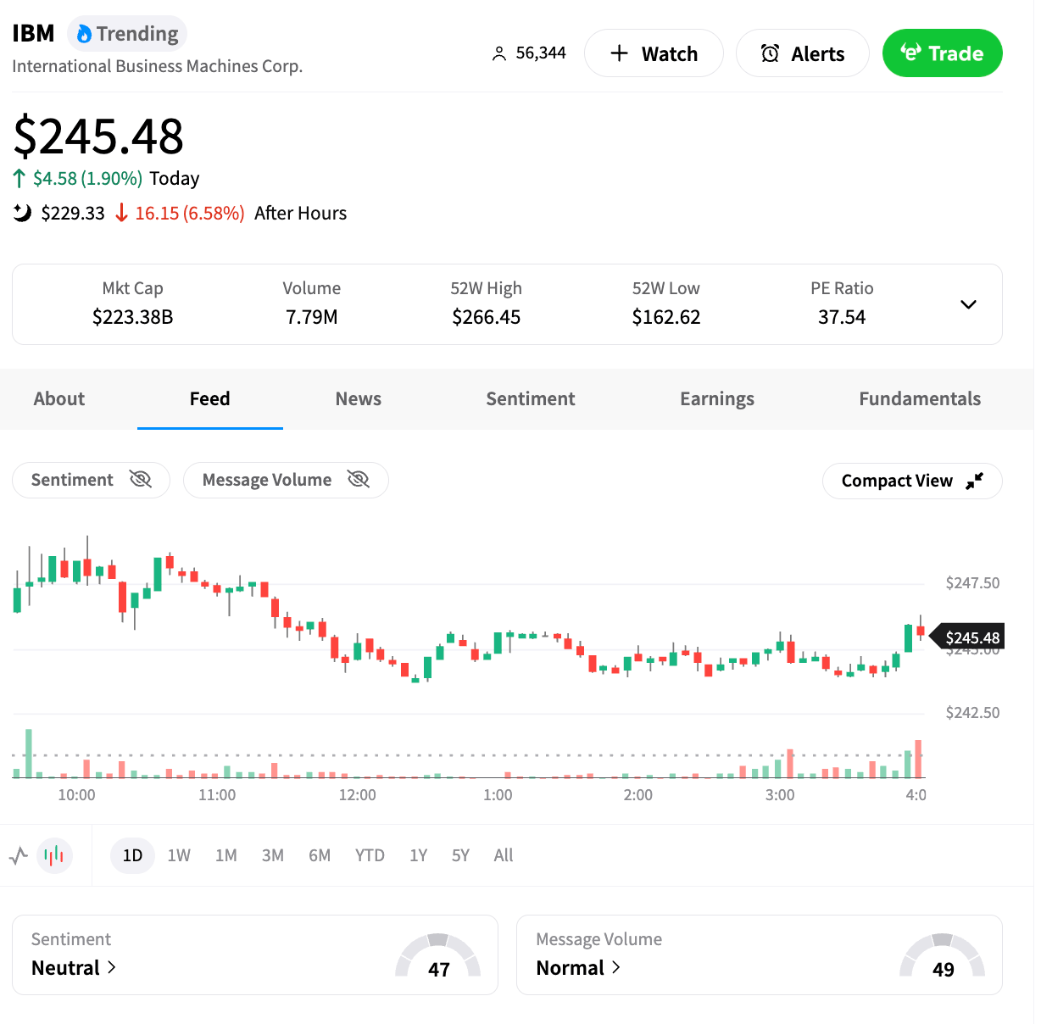Click the after hours price $229.33

pyautogui.click(x=73, y=214)
